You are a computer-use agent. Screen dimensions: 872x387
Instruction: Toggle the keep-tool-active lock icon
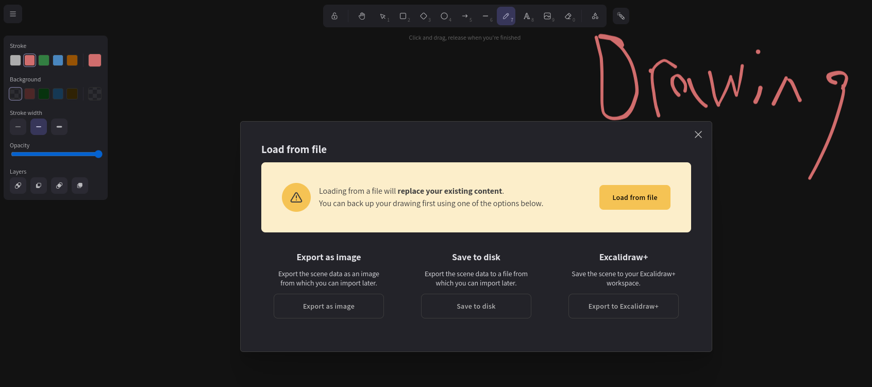tap(334, 16)
